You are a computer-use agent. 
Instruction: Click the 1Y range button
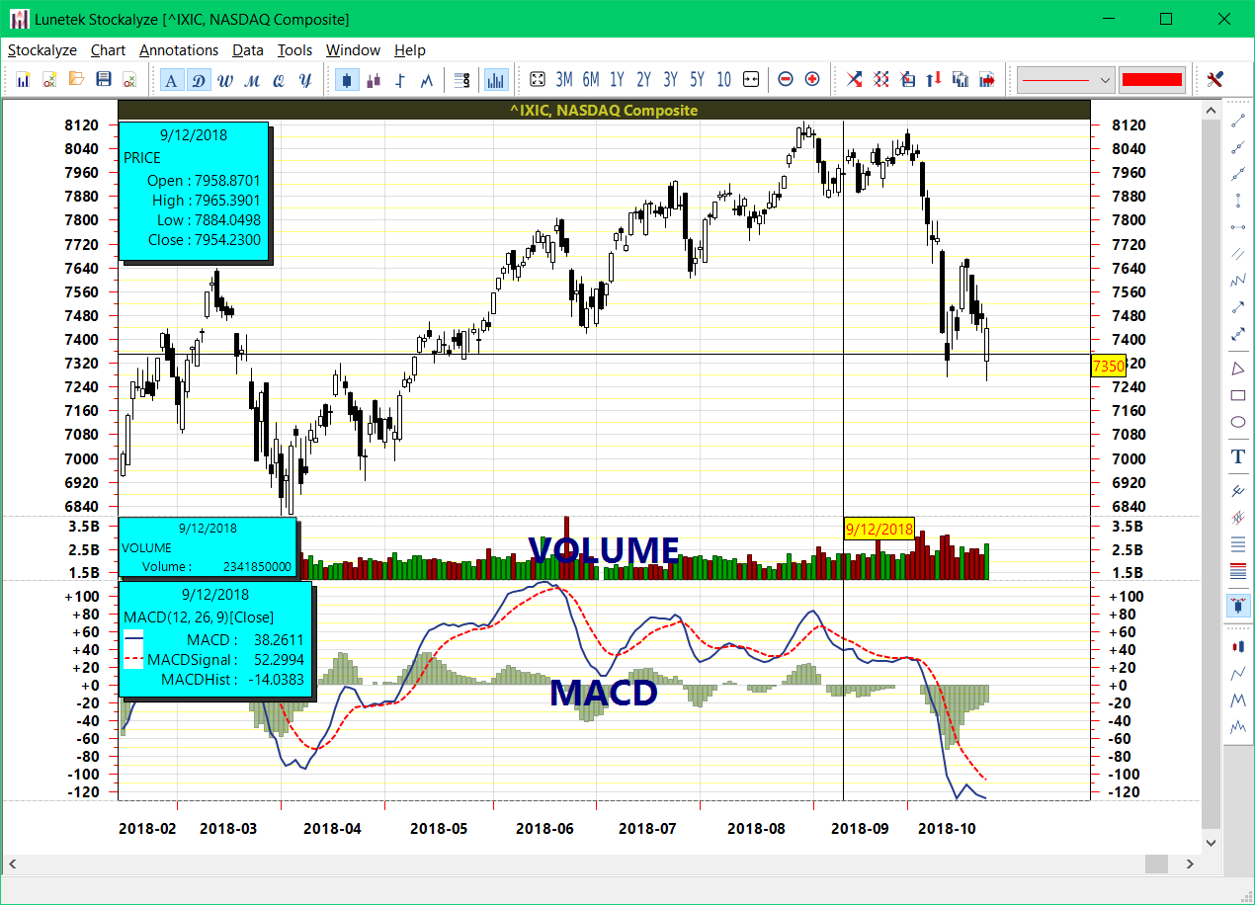(617, 79)
